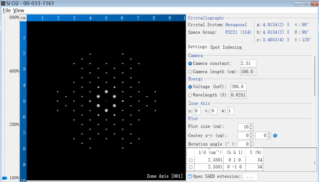Click the zone axis w field
This screenshot has width=319, height=182.
pos(230,111)
